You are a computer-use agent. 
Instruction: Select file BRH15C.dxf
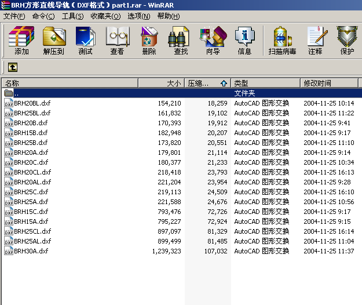coord(31,212)
